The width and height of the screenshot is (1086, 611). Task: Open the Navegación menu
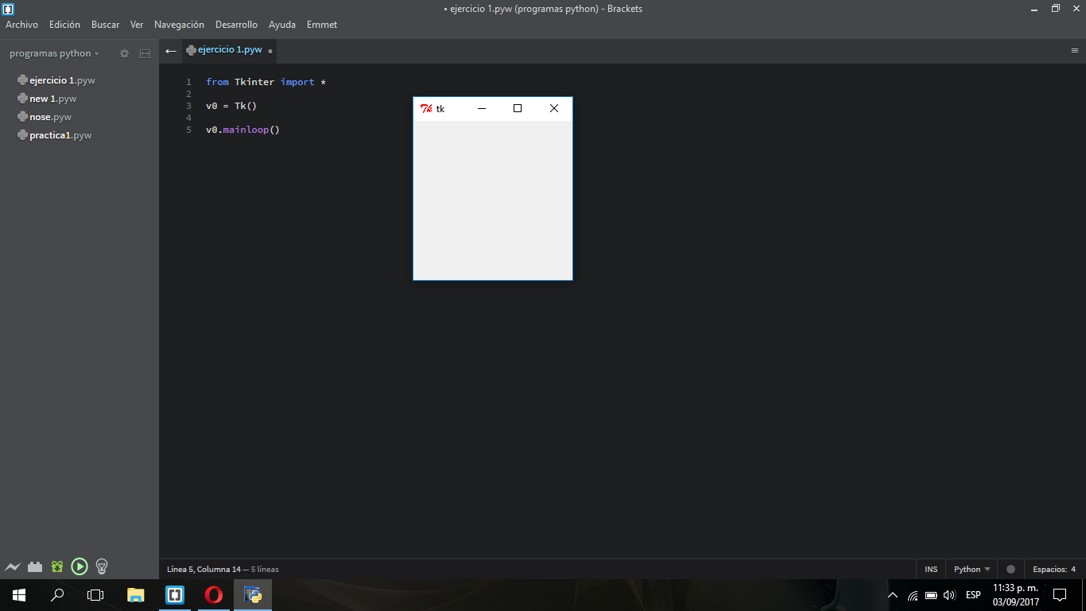[179, 25]
